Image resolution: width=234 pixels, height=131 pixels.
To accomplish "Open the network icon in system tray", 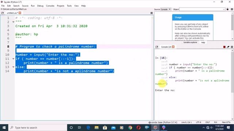I will coord(208,128).
